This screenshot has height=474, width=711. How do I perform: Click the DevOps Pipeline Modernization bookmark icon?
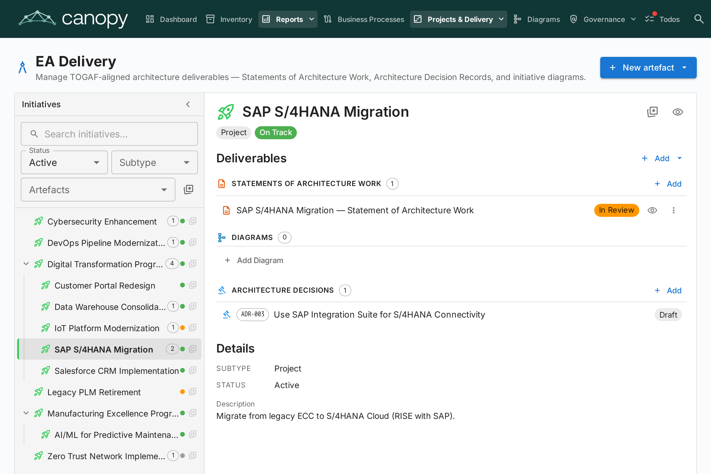click(193, 242)
